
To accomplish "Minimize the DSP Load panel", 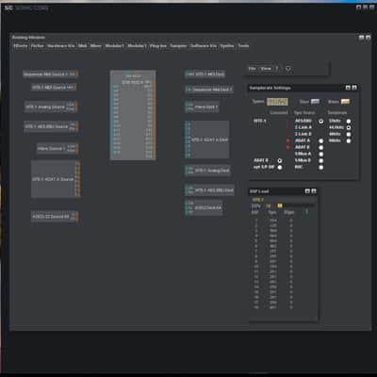I will click(x=307, y=191).
